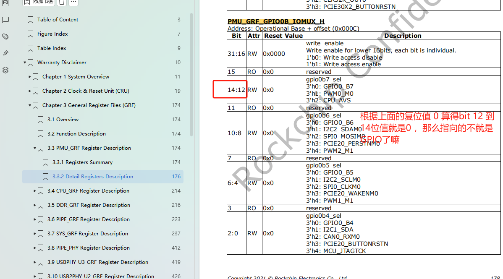Go to Table of Content bookmark

58,20
